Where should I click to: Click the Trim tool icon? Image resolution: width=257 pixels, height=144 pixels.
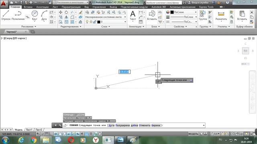coord(72,12)
